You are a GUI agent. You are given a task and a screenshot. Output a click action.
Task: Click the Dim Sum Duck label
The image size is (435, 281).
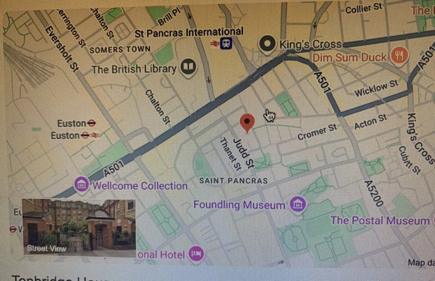(349, 58)
